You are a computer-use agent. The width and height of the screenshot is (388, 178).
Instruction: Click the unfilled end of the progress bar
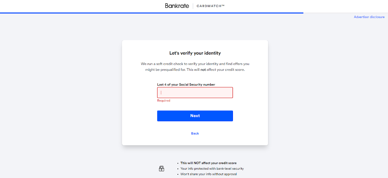345,13
